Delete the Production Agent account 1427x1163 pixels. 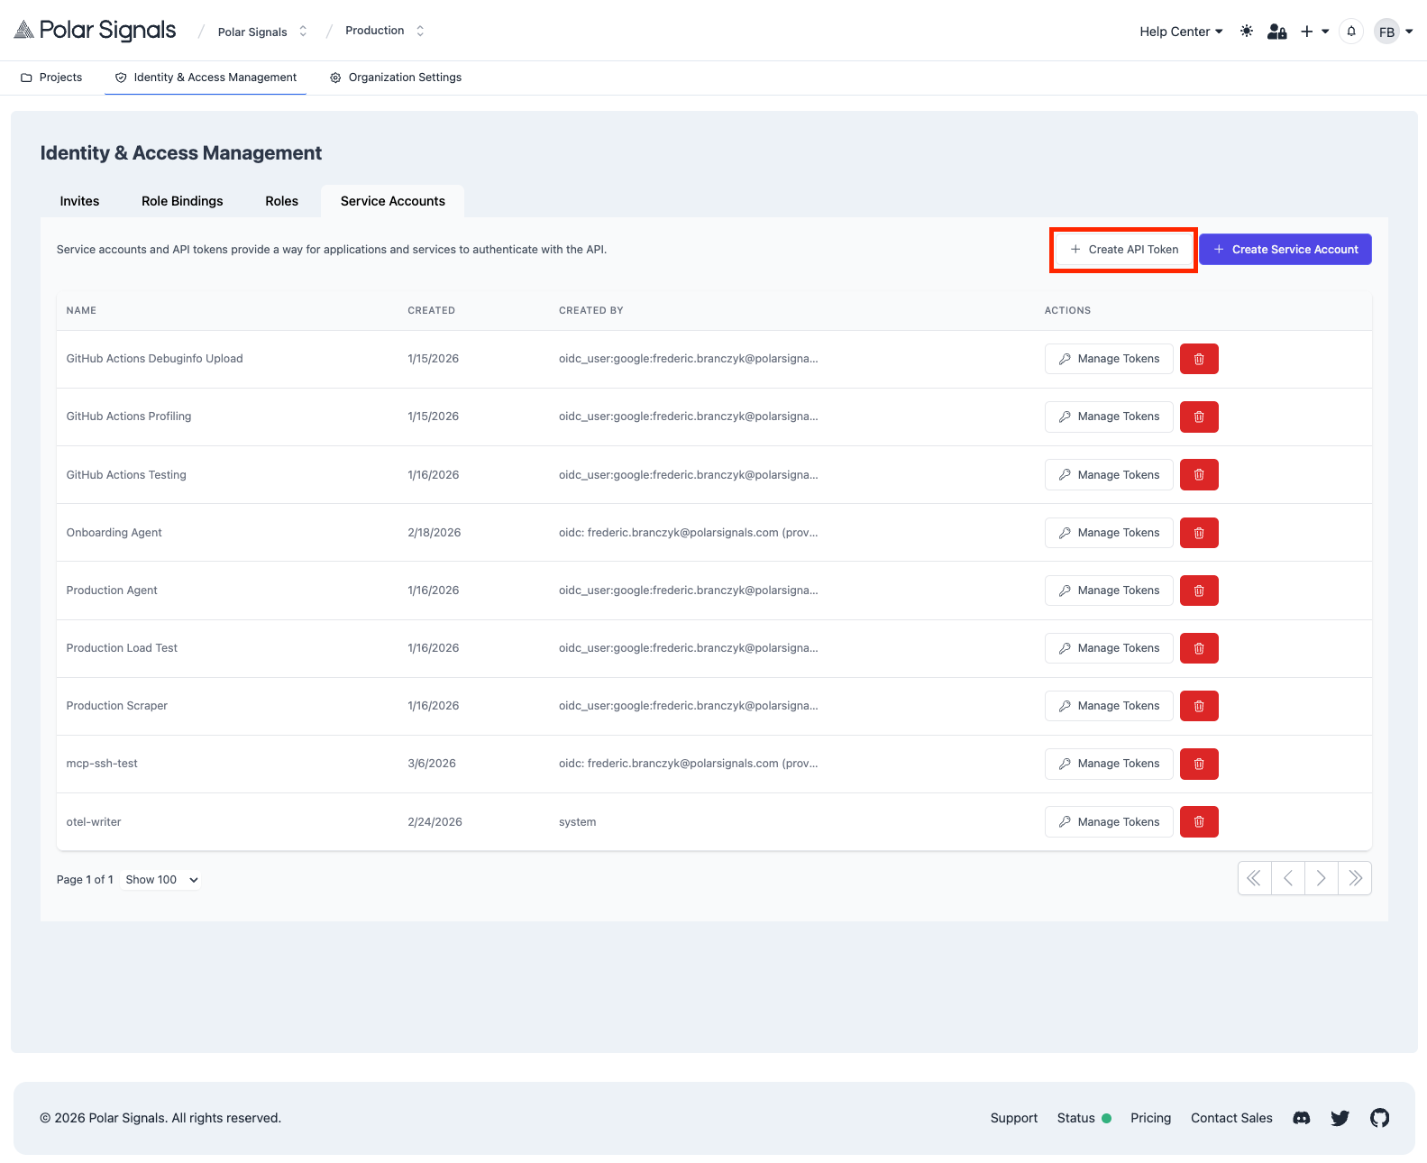1199,591
